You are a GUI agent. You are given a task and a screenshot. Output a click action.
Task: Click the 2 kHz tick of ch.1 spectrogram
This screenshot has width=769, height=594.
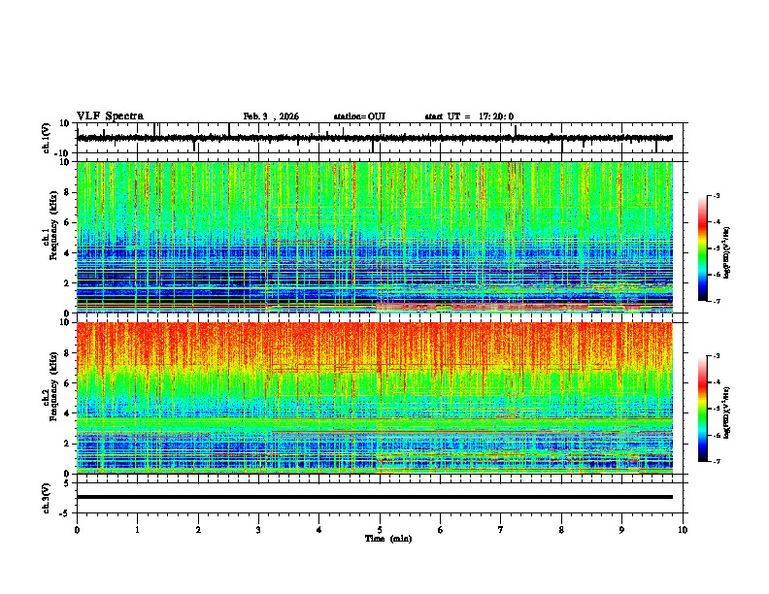[68, 283]
